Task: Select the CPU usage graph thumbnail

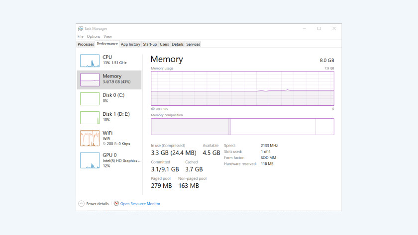Action: [90, 61]
